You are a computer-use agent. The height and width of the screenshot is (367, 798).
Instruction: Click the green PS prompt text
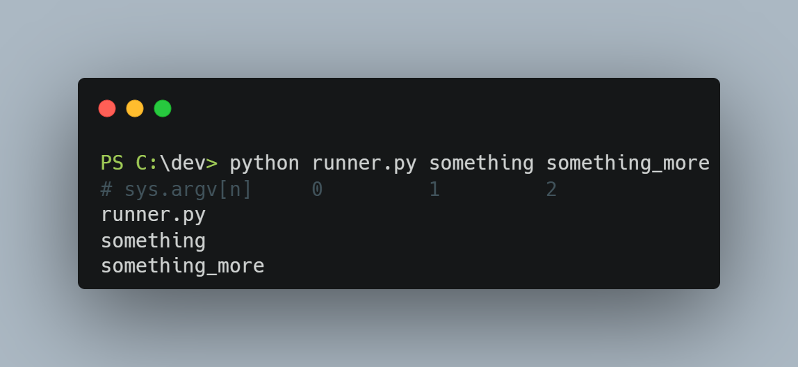[x=112, y=163]
